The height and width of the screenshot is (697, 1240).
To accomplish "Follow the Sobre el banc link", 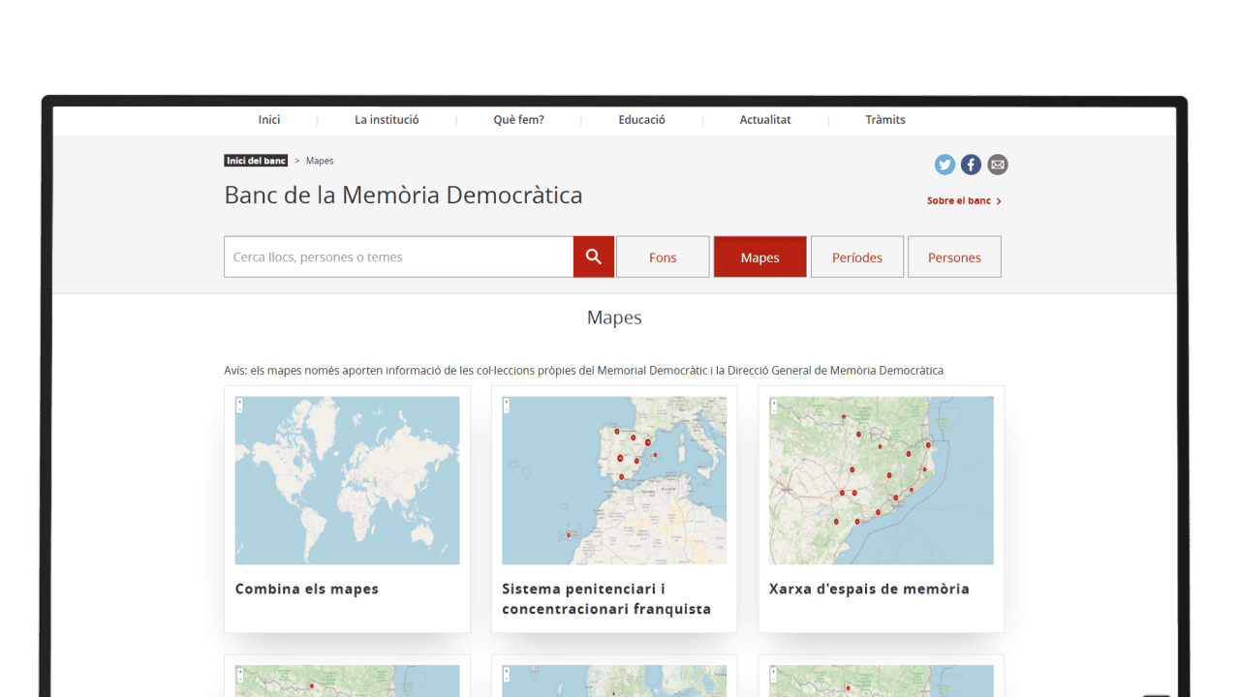I will click(958, 200).
